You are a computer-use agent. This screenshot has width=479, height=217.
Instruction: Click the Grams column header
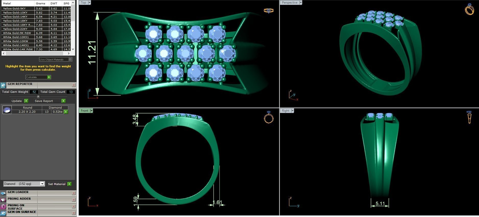point(42,3)
